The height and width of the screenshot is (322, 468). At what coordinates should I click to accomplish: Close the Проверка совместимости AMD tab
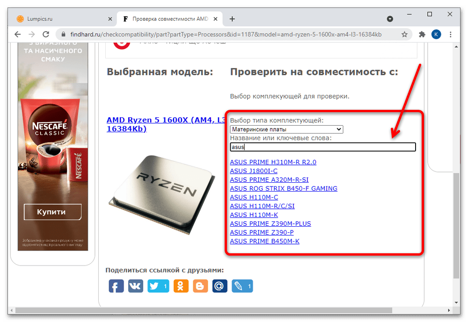click(215, 19)
